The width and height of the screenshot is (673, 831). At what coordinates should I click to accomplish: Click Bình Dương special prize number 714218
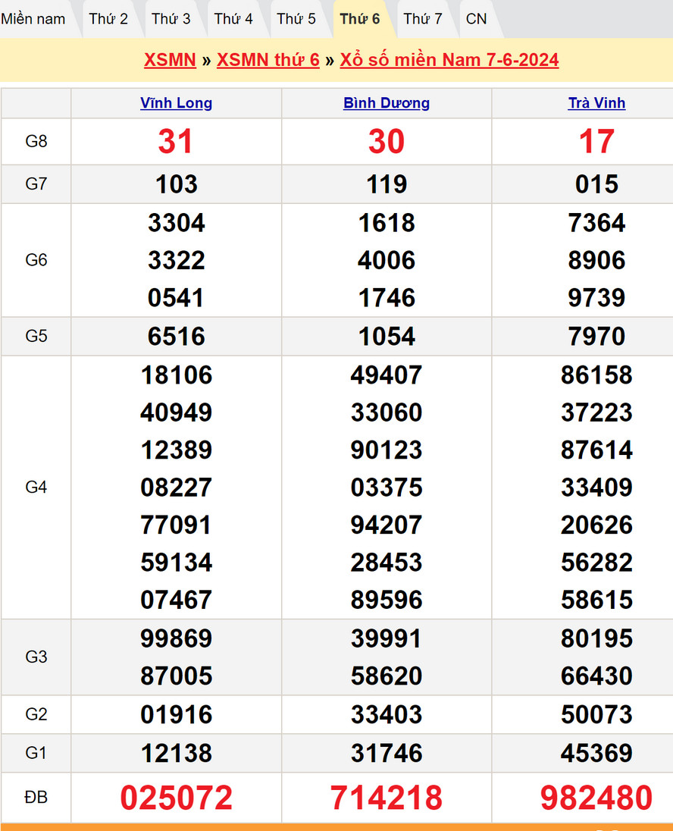(x=387, y=798)
